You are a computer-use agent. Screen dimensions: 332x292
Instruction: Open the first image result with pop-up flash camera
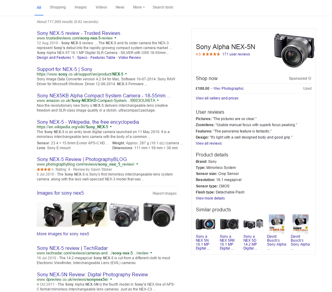point(54,214)
